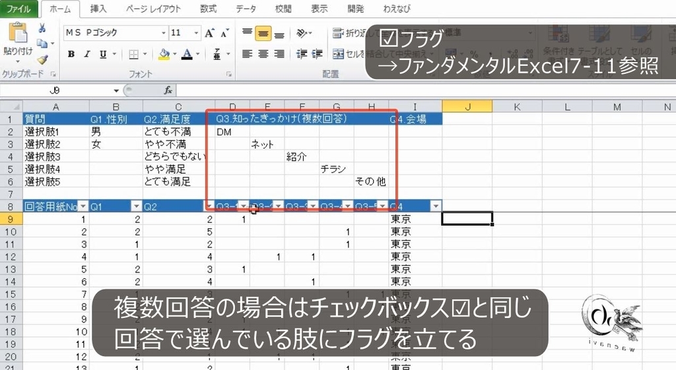Align text left

[247, 54]
